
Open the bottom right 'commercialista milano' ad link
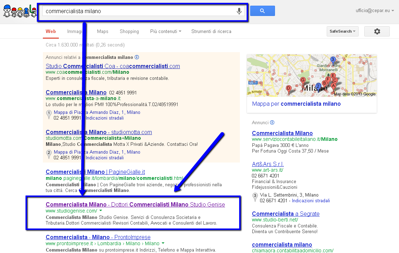pos(282,244)
